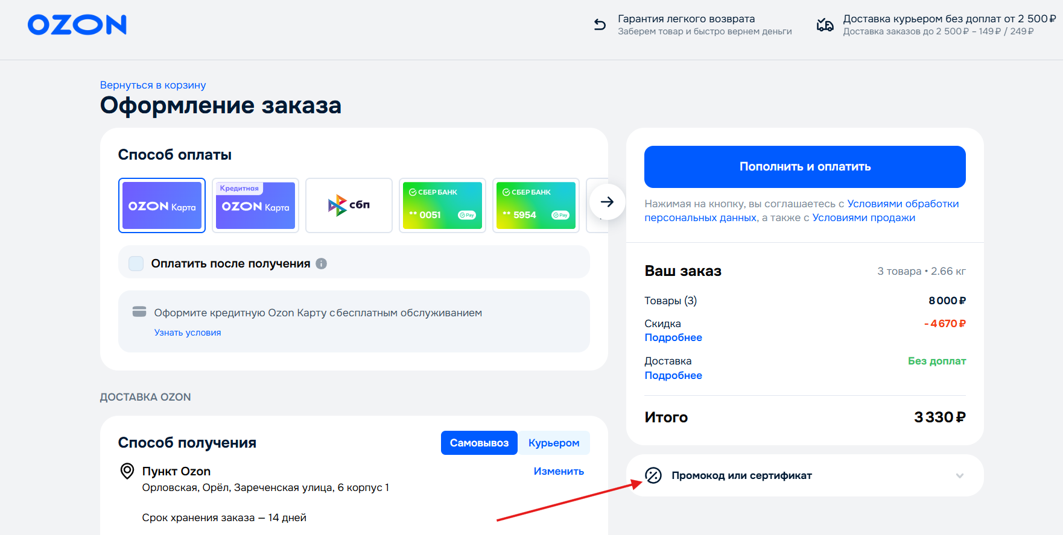This screenshot has width=1063, height=535.
Task: Click Срок хранения заказа text
Action: pyautogui.click(x=224, y=518)
